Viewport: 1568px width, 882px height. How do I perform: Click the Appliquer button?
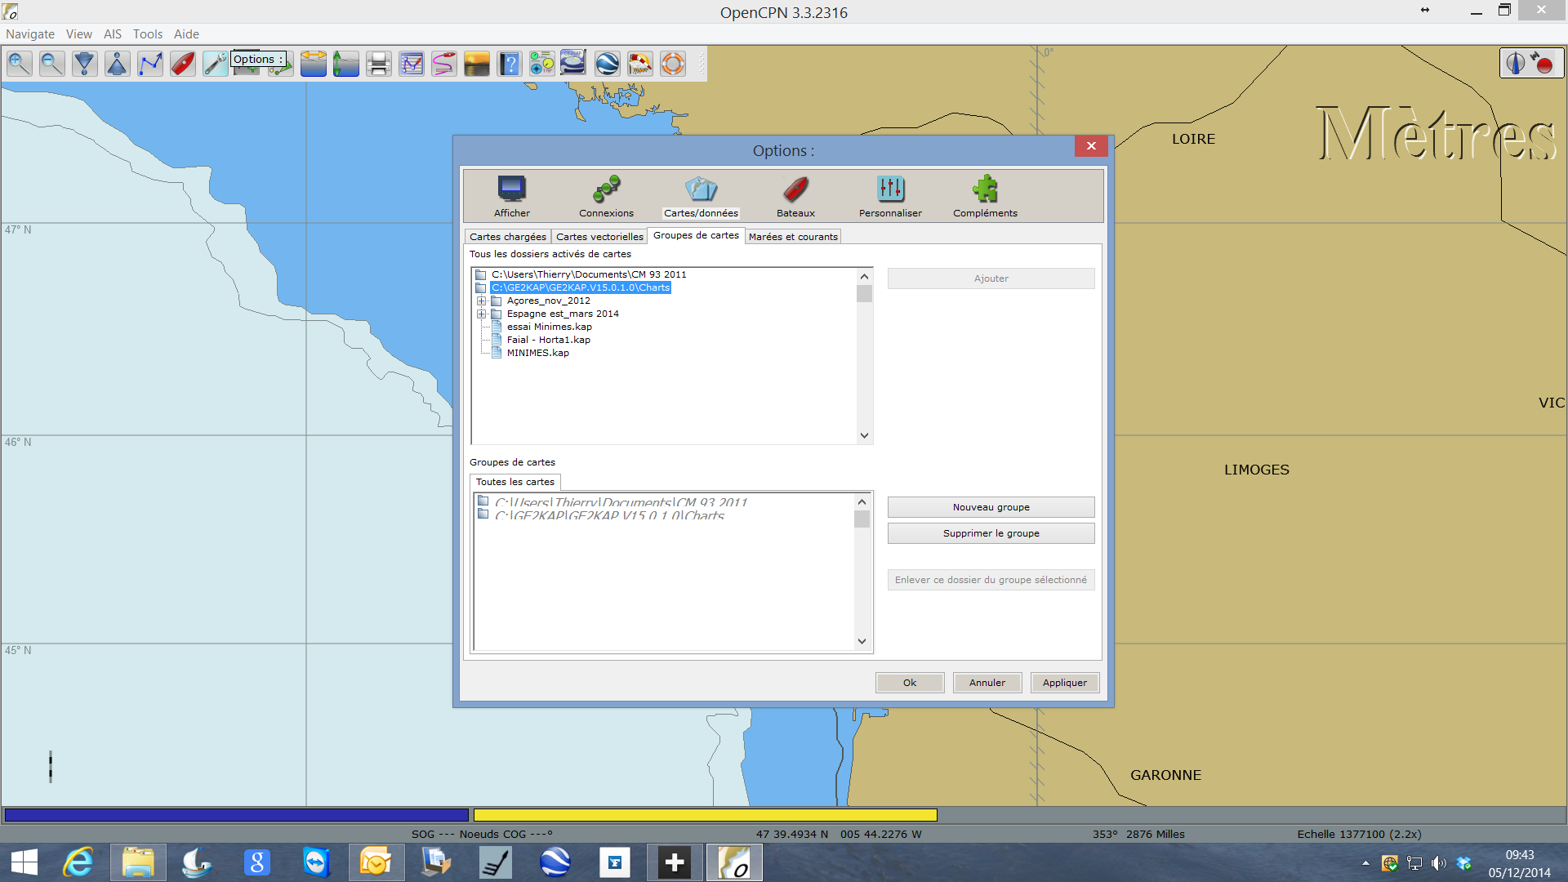[1065, 683]
